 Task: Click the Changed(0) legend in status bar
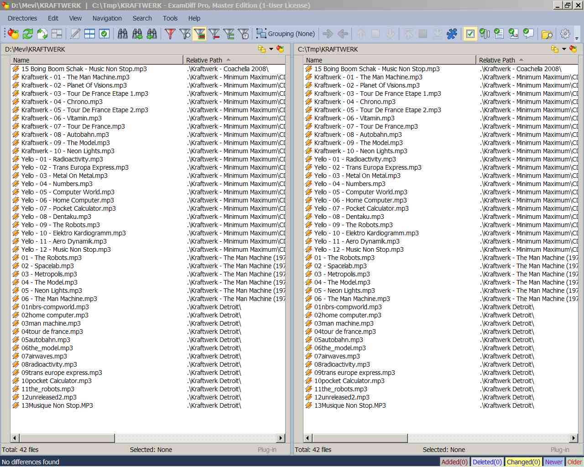[x=523, y=462]
